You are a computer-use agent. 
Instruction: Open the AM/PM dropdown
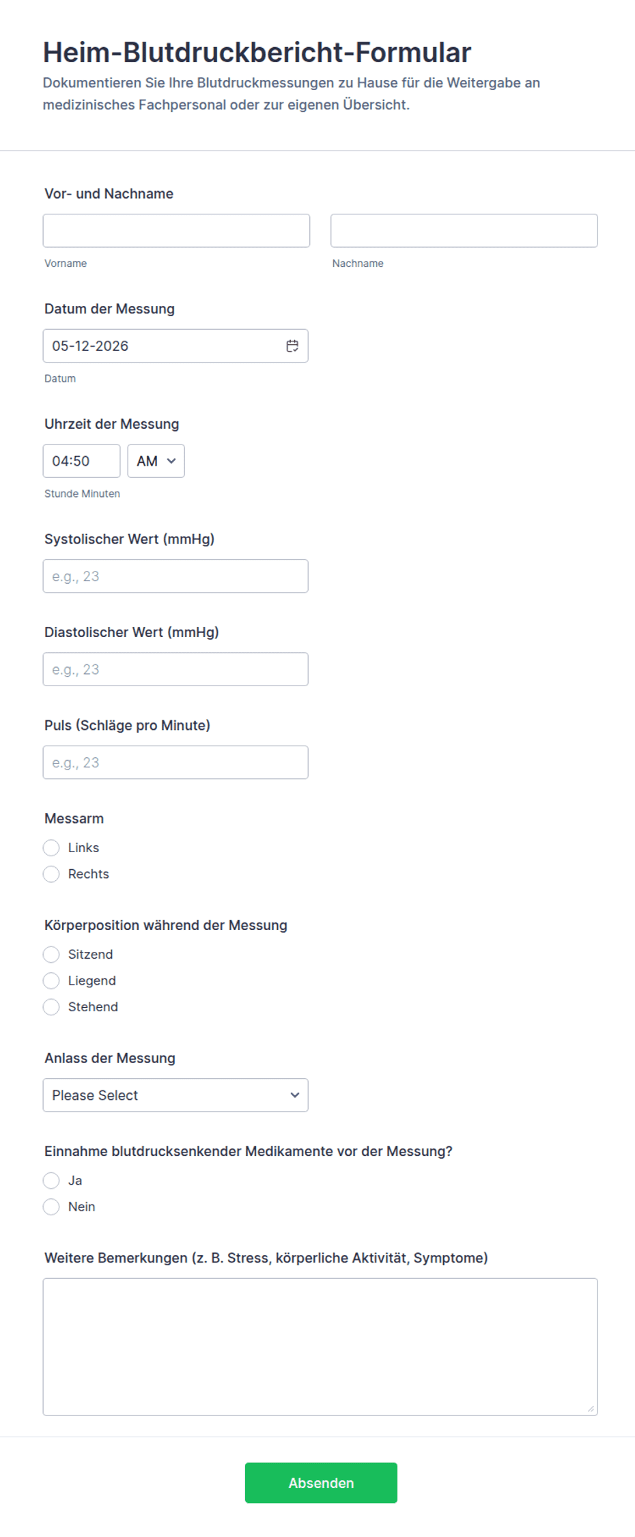pyautogui.click(x=156, y=461)
